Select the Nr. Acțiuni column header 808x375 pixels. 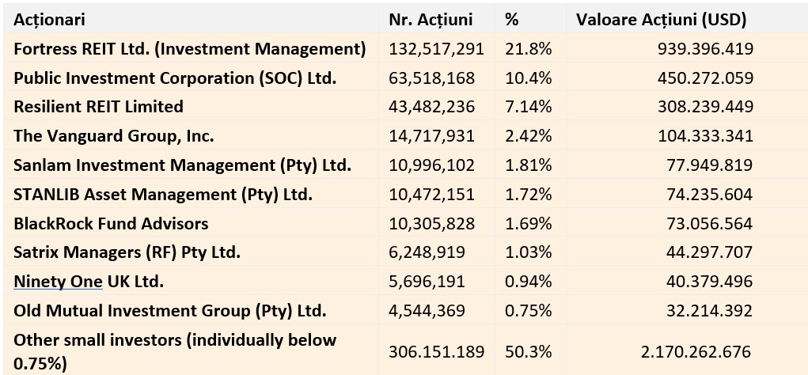pos(431,20)
